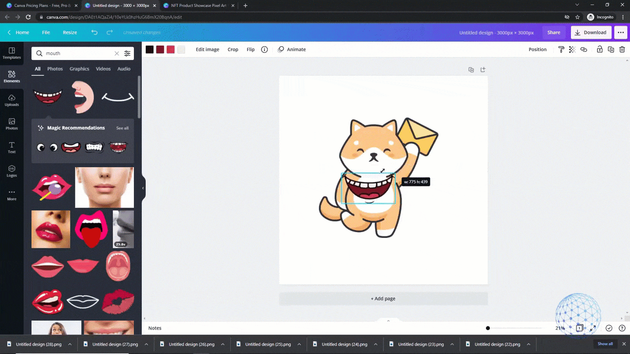Open the Transparency checkerboard icon
Image resolution: width=630 pixels, height=354 pixels.
(572, 50)
